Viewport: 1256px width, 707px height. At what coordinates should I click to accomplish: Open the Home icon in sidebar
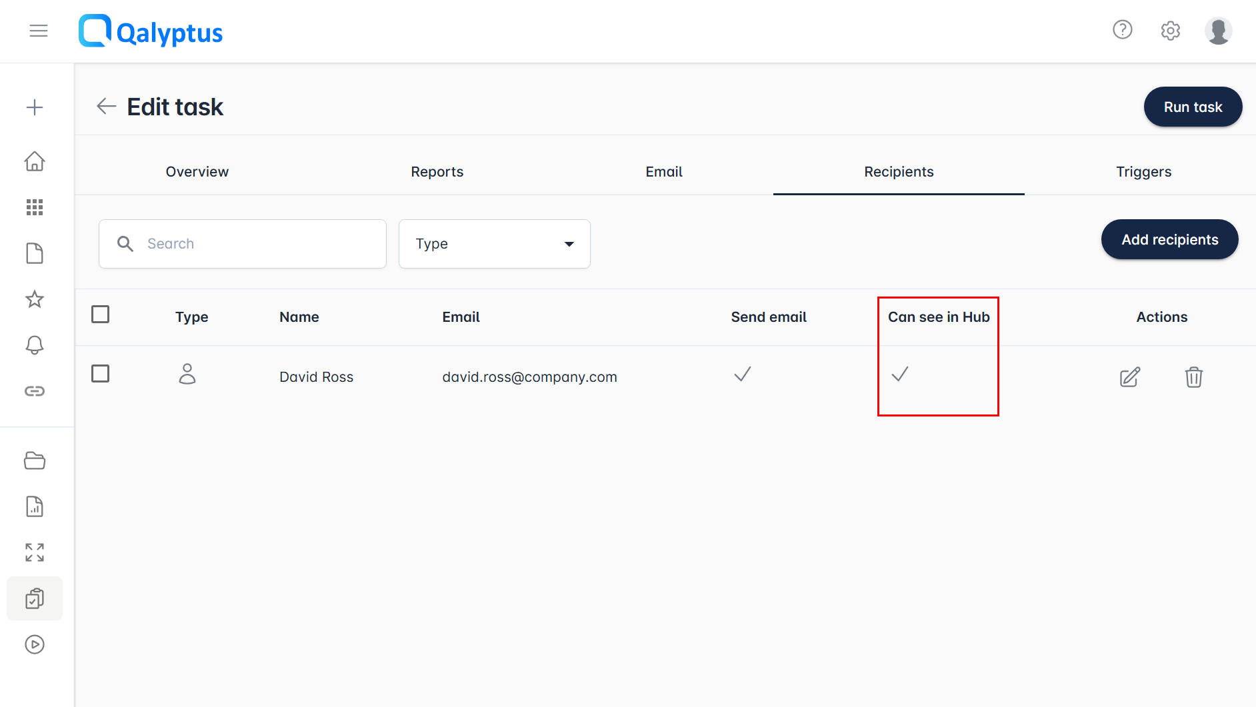click(35, 161)
